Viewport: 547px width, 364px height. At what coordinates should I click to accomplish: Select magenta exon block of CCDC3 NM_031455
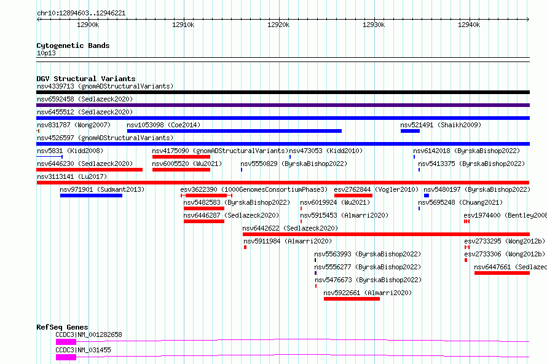tap(66, 357)
